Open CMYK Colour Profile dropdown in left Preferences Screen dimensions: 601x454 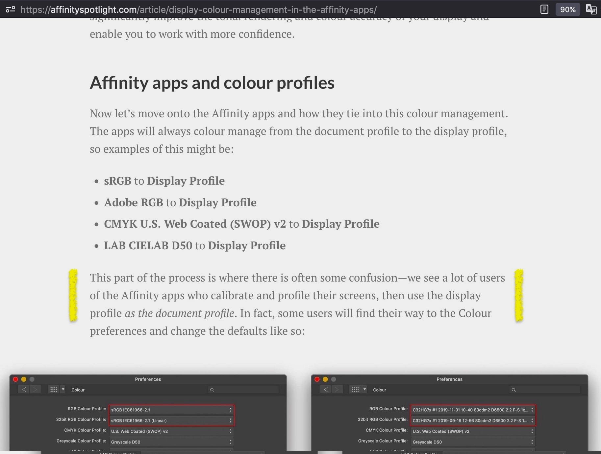point(171,431)
